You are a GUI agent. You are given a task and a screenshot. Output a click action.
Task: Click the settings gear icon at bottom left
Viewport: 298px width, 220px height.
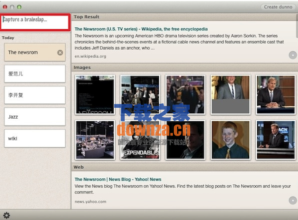(x=6, y=215)
